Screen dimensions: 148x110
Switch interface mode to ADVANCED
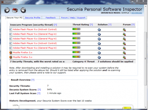click(137, 13)
